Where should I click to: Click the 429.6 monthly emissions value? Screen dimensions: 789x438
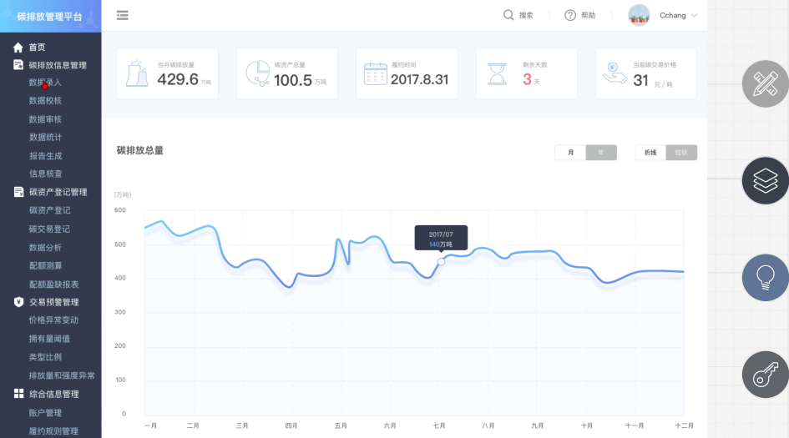click(x=178, y=79)
